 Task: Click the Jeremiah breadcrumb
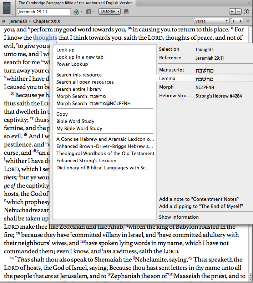18,21
